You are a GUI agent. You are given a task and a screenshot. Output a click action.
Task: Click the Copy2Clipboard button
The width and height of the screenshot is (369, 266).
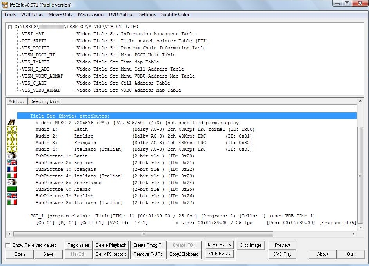coord(184,254)
